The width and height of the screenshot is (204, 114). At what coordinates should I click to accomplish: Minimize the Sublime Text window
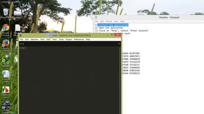(108, 35)
